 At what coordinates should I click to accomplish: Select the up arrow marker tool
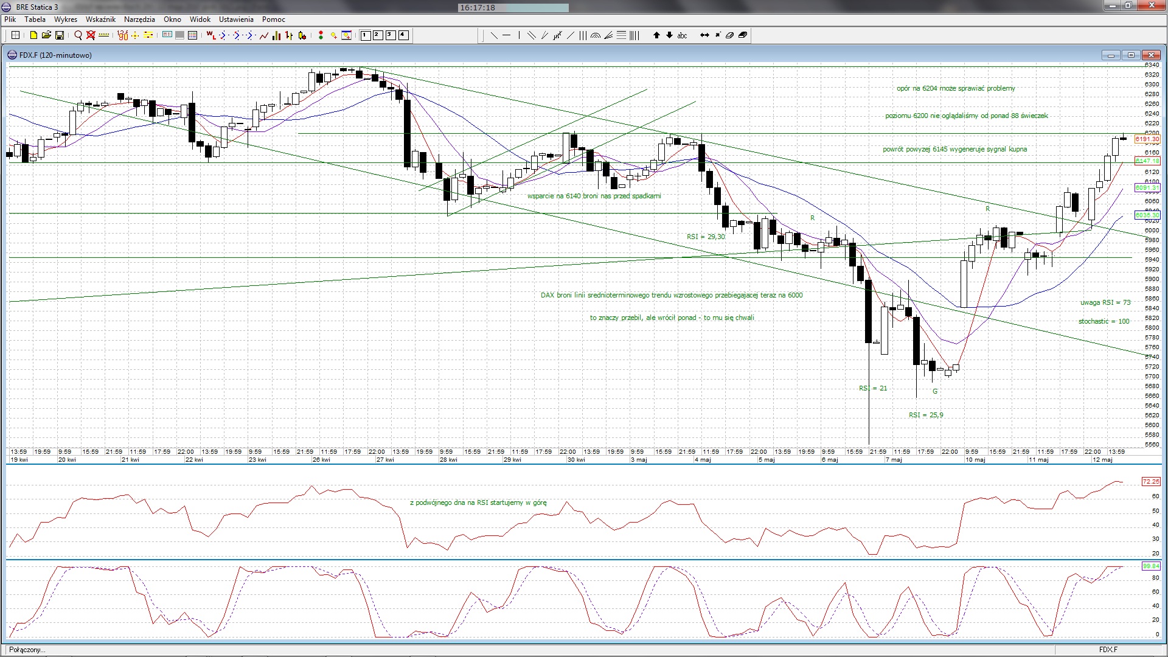tap(656, 35)
